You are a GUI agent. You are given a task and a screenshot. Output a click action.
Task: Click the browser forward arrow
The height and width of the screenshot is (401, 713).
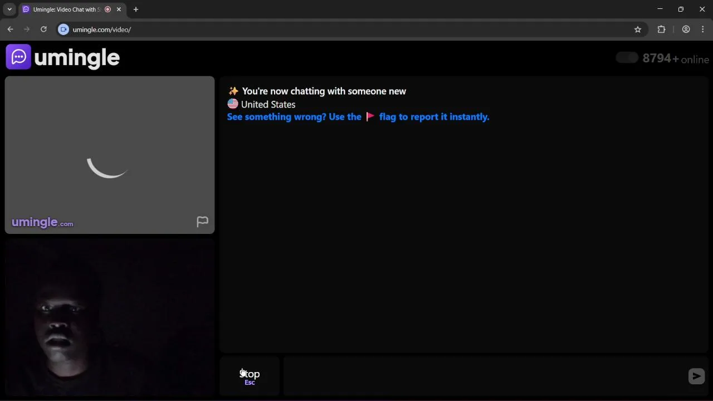pos(27,30)
